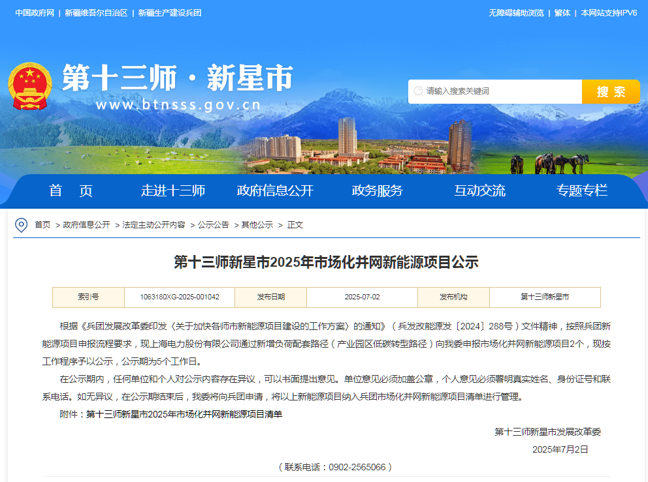The height and width of the screenshot is (482, 648).
Task: Click the location pin breadcrumb icon
Action: click(22, 225)
